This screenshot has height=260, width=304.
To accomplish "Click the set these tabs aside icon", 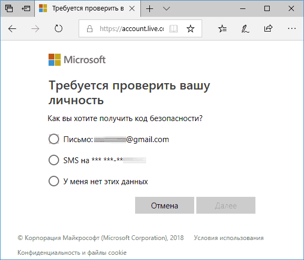I will pos(26,8).
